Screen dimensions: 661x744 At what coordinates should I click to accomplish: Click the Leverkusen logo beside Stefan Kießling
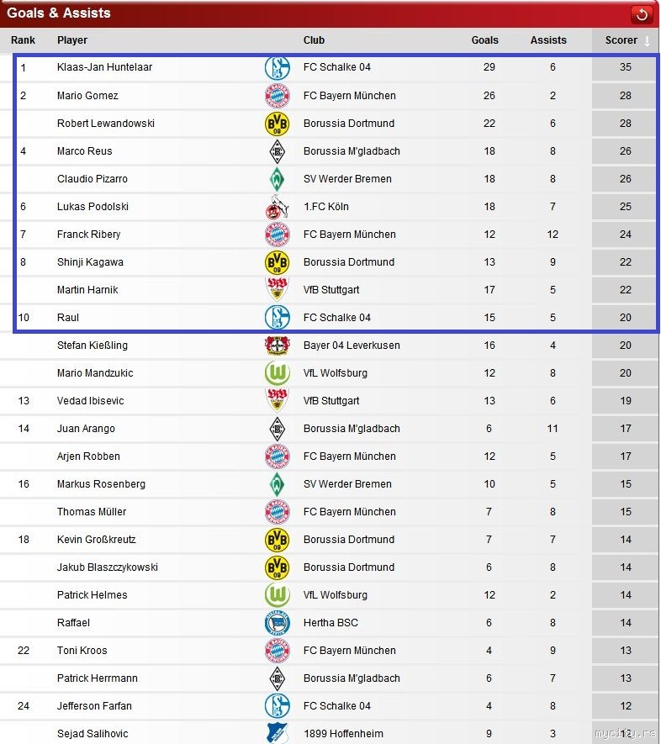click(x=277, y=346)
